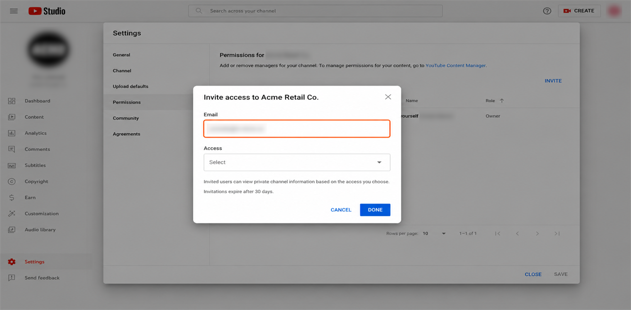Click the Content icon in sidebar
The height and width of the screenshot is (310, 631).
[x=12, y=117]
